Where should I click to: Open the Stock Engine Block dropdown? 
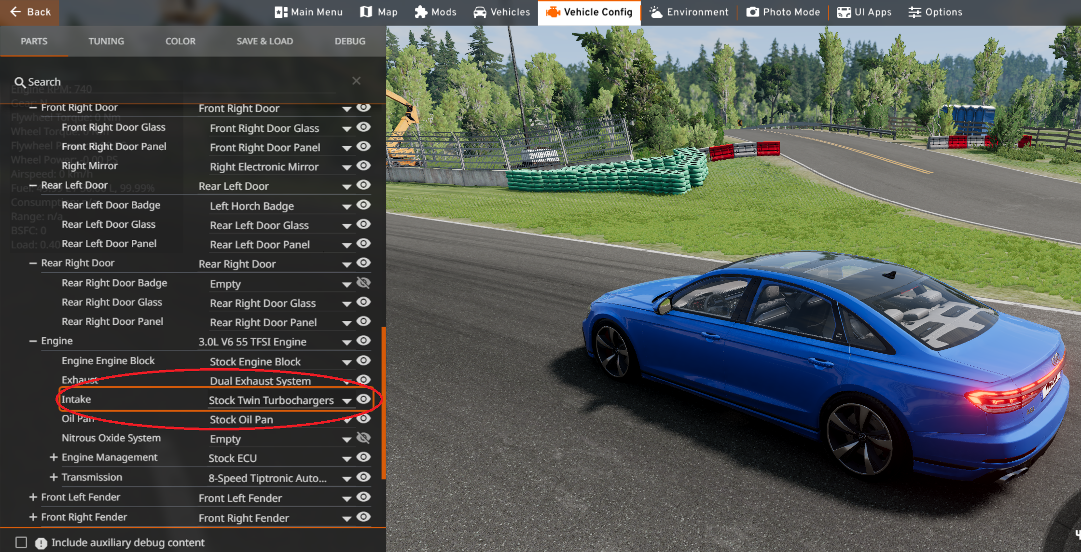[x=346, y=362]
